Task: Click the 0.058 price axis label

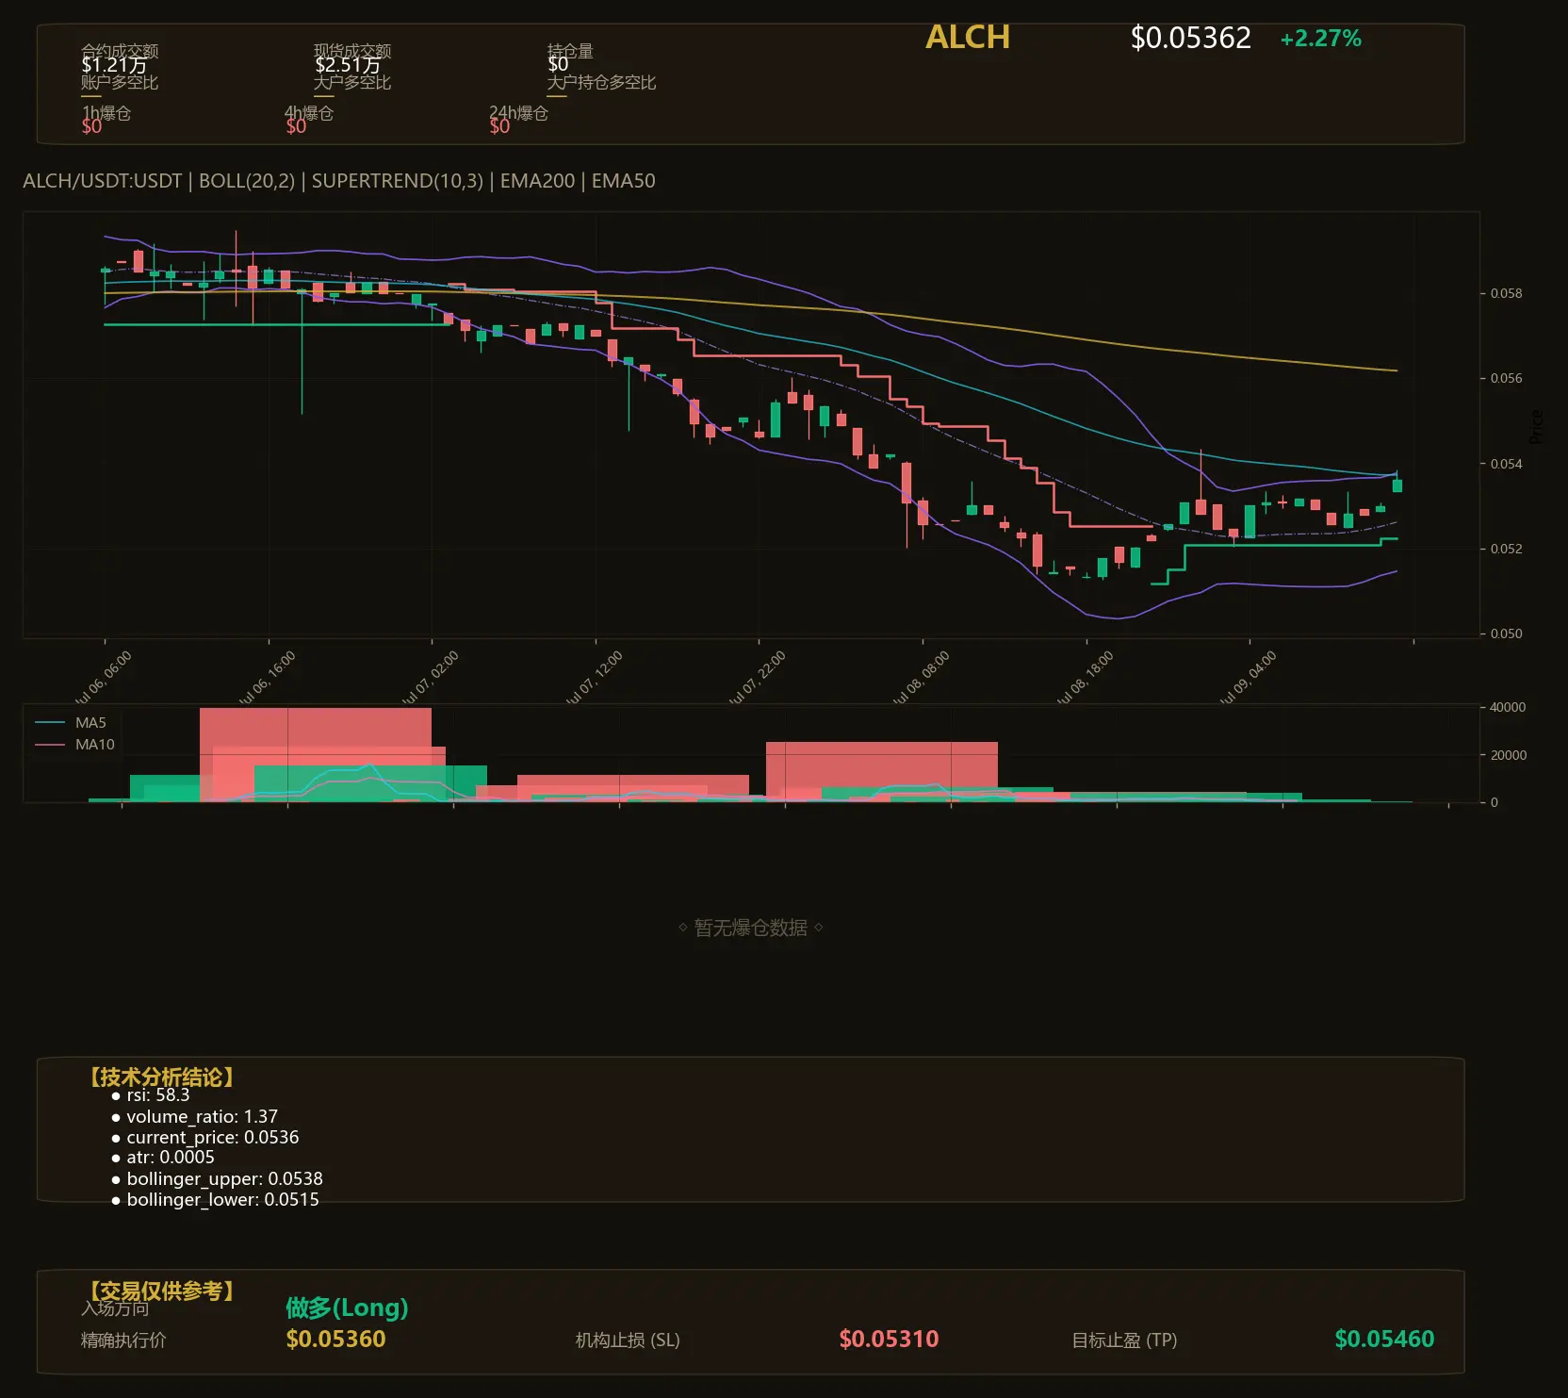Action: tap(1506, 293)
